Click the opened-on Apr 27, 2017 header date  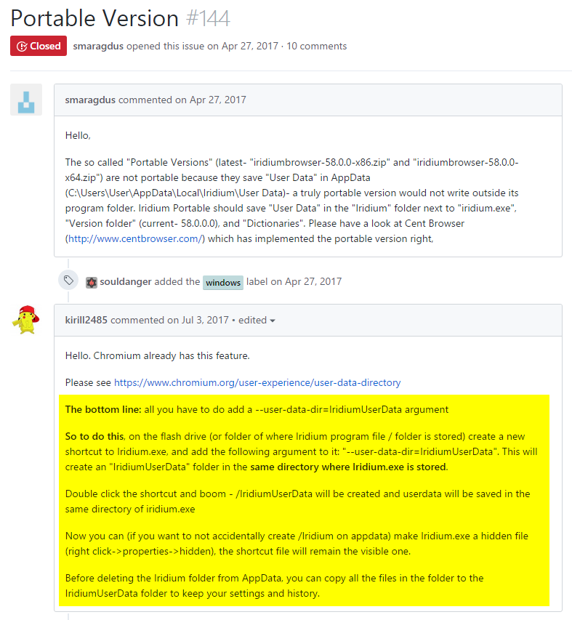coord(250,46)
